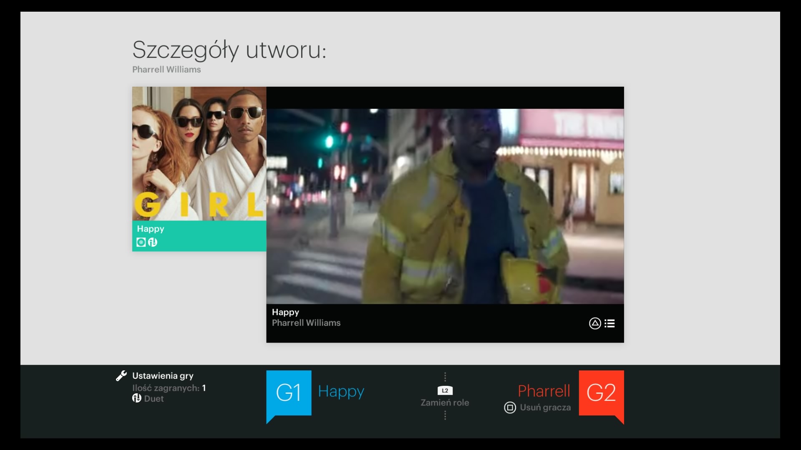The image size is (801, 450).
Task: Click Usuń gracza to remove player
Action: tap(545, 407)
